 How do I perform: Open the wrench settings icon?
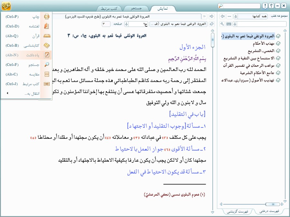(x=222, y=24)
